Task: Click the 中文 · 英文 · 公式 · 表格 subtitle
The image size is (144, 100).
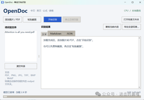Action: pyautogui.click(x=42, y=11)
